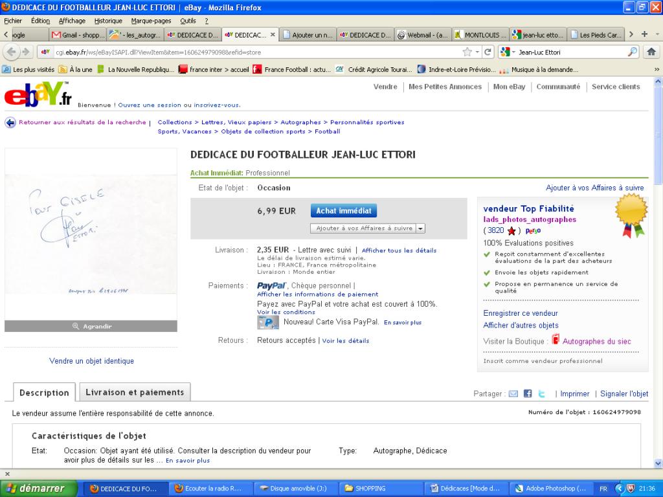Open a new tab with the plus button
Viewport: 663px width, 497px height.
tap(644, 34)
